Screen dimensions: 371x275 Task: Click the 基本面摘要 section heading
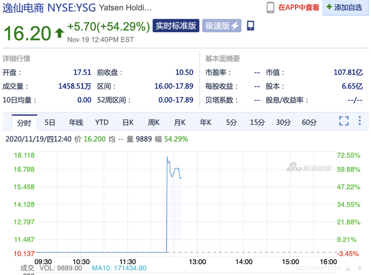tap(223, 58)
